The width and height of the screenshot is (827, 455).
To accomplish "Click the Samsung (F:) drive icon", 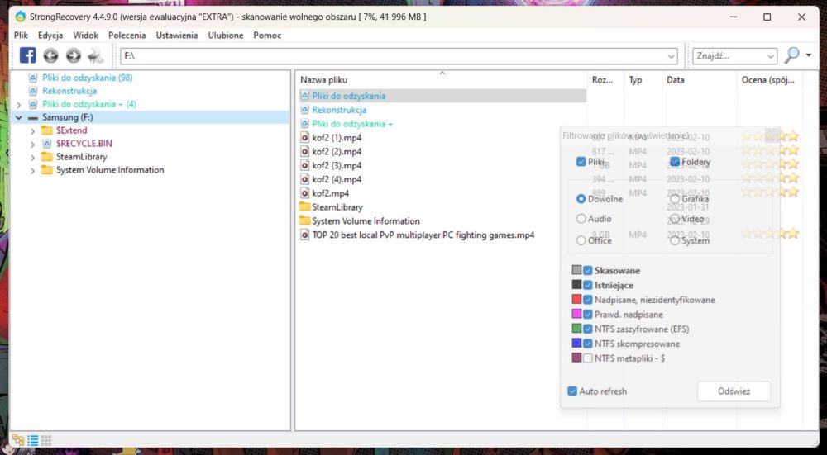I will (x=33, y=117).
